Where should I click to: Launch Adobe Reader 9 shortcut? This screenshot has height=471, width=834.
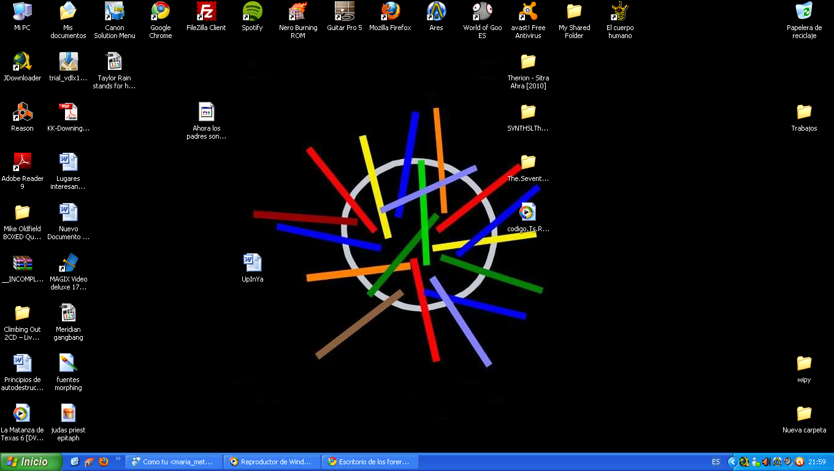[x=23, y=172]
